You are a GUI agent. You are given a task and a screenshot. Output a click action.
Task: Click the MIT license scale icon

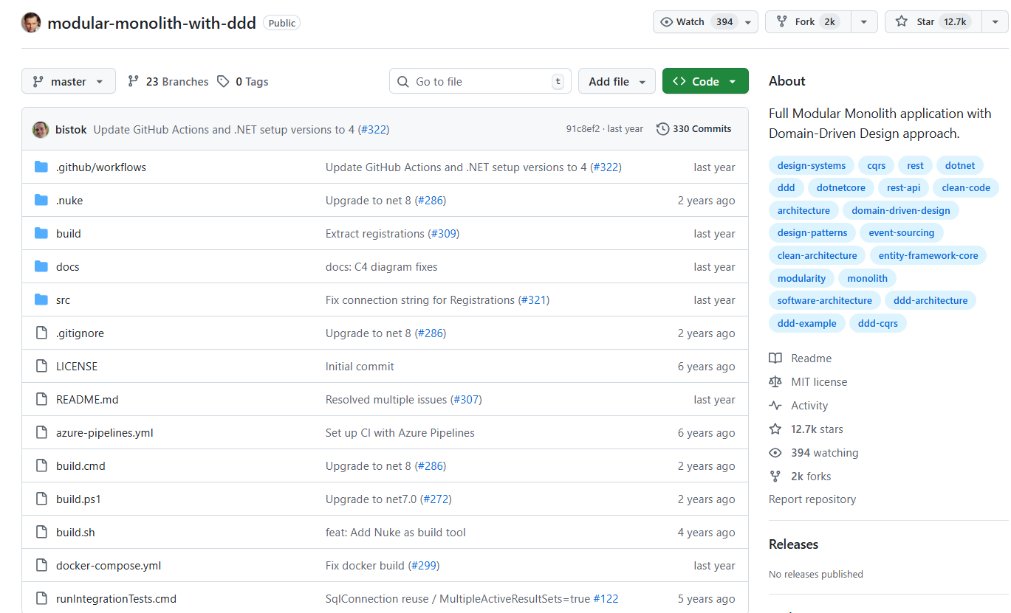pos(775,382)
